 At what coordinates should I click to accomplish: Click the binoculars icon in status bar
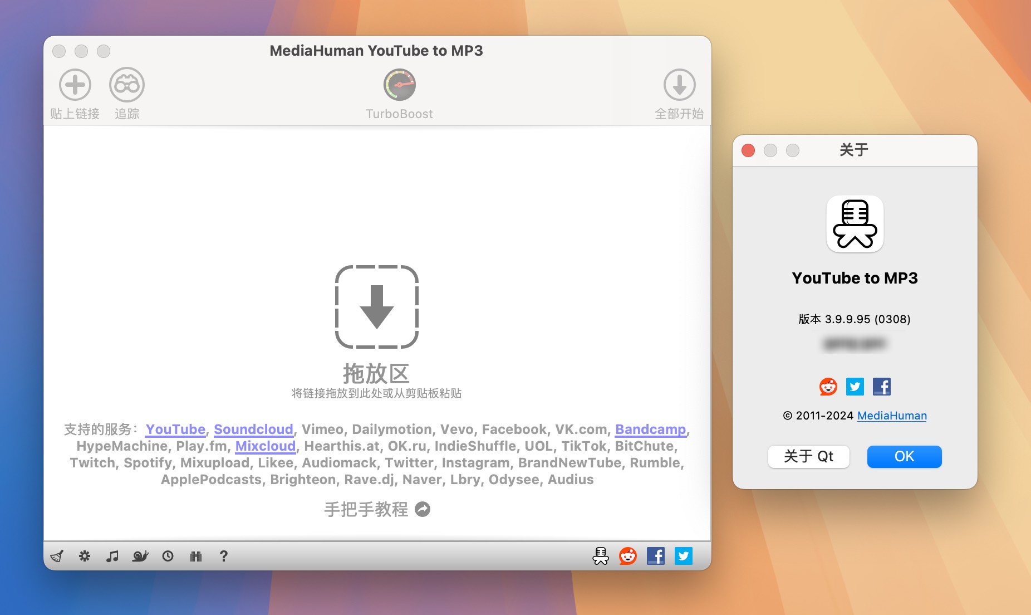click(x=196, y=556)
